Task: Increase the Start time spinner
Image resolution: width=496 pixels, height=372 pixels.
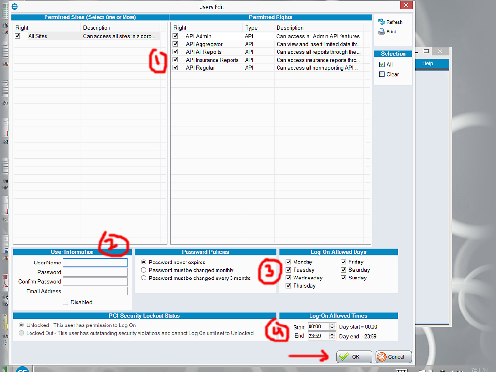Action: [x=332, y=325]
